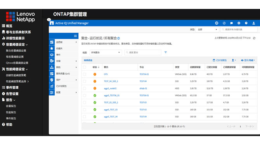Open the notifications flag icon in header
The height and width of the screenshot is (145, 260).
click(232, 23)
